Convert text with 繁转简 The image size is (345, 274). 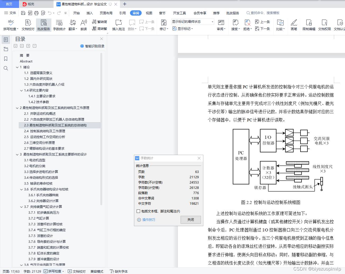click(x=100, y=22)
